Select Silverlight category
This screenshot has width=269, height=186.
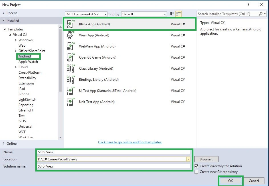[x=26, y=110]
